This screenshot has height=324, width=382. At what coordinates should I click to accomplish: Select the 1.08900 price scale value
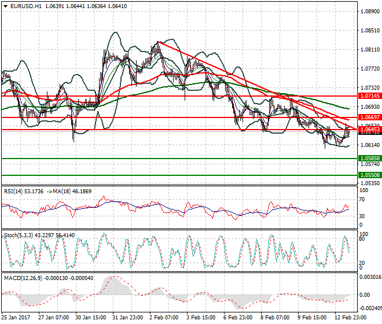click(370, 12)
